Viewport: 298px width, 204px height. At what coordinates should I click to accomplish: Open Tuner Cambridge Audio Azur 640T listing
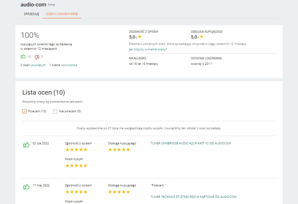191,143
